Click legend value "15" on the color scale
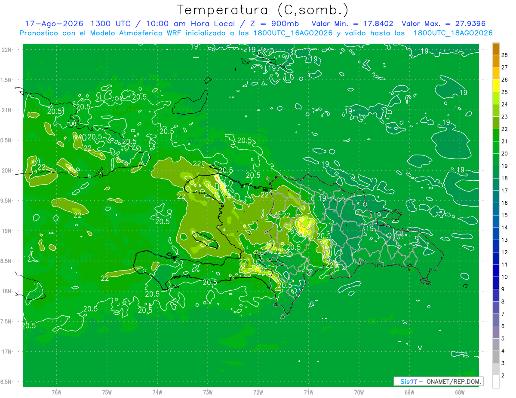 click(505, 215)
